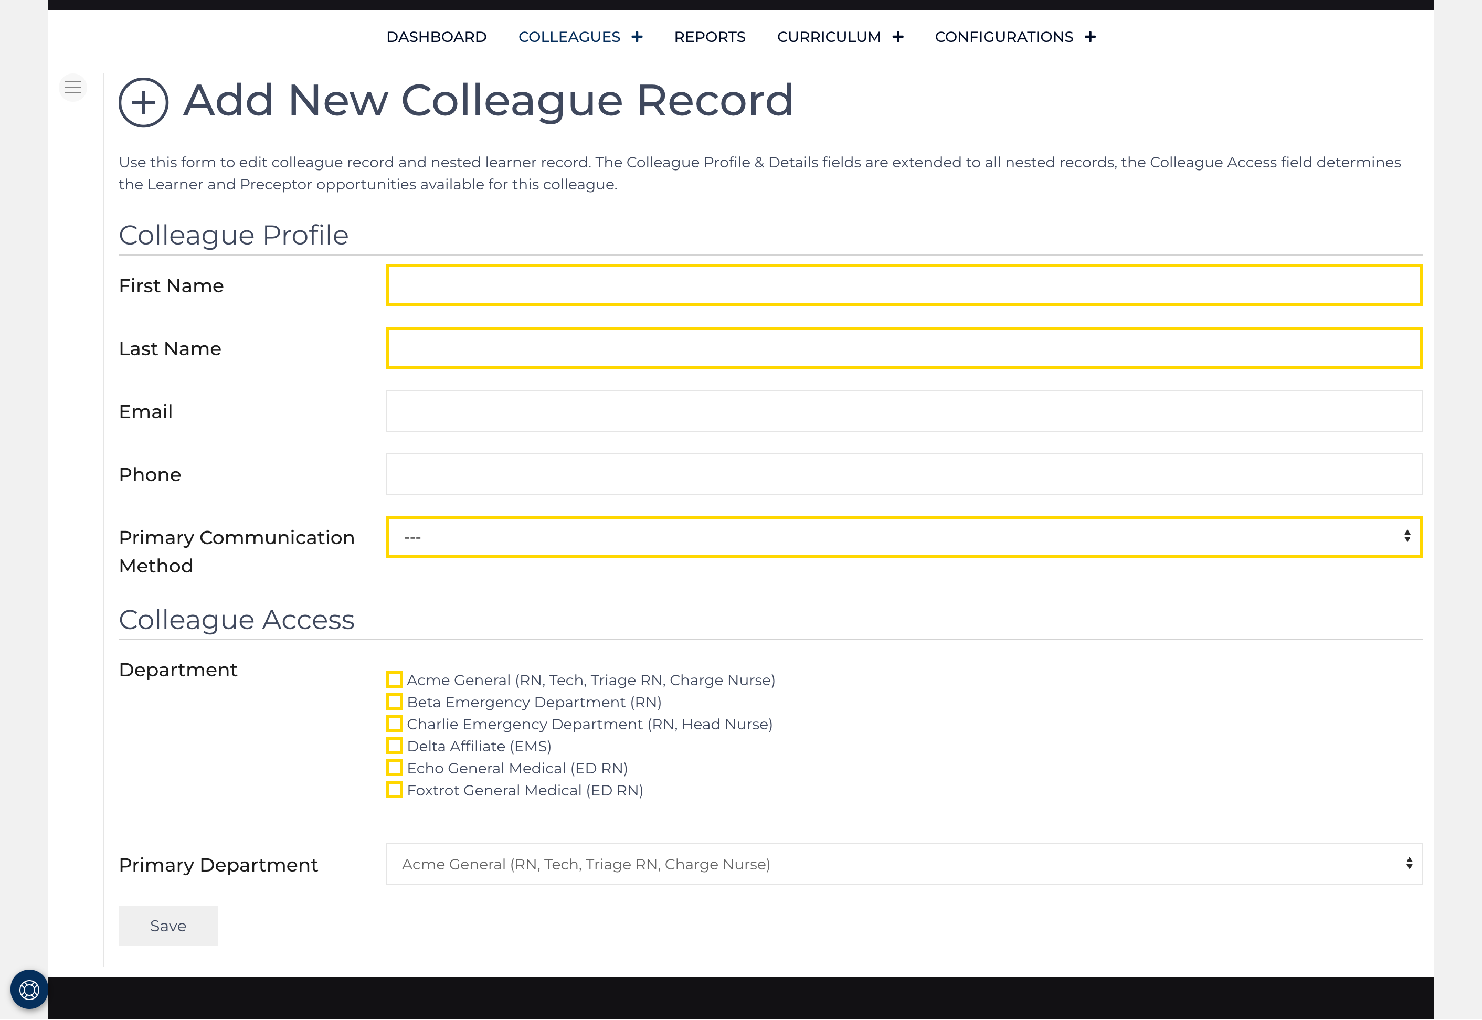Open the help widget in the bottom corner
The width and height of the screenshot is (1482, 1020).
[x=28, y=990]
